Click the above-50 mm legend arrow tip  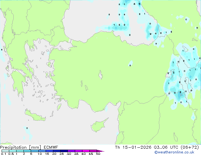[x=101, y=151]
